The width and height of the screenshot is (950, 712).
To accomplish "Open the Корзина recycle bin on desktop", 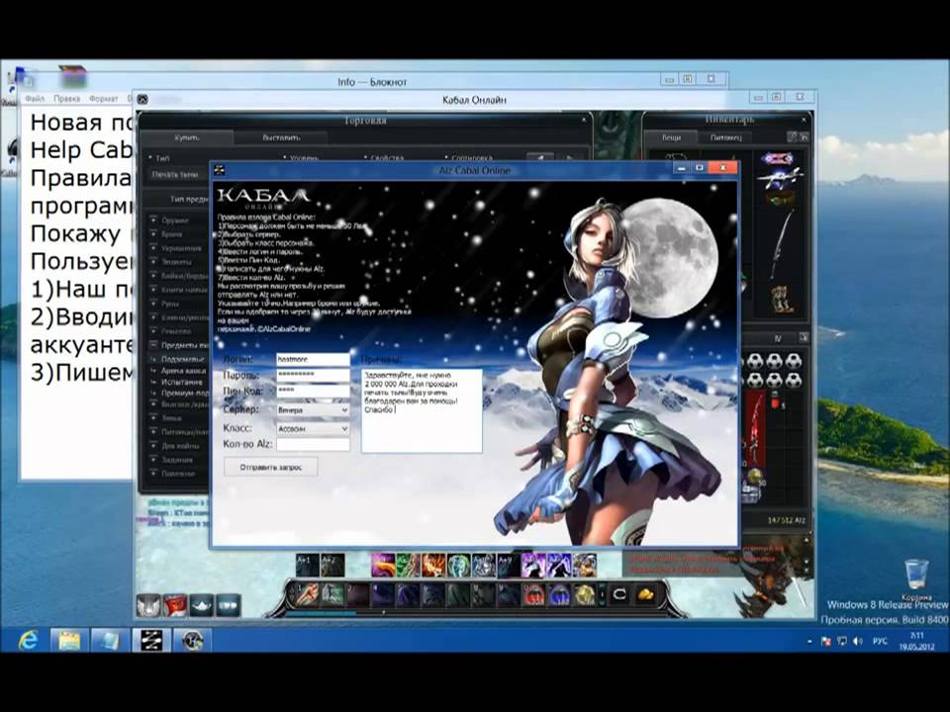I will click(916, 578).
